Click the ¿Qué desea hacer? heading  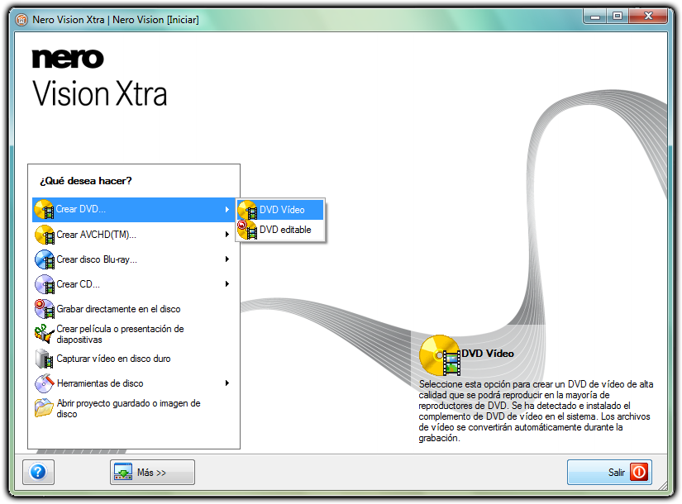coord(86,181)
